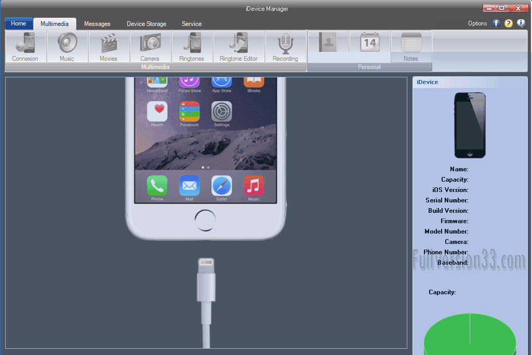
Task: Click the iPhone picture in iDevice panel
Action: pyautogui.click(x=470, y=125)
